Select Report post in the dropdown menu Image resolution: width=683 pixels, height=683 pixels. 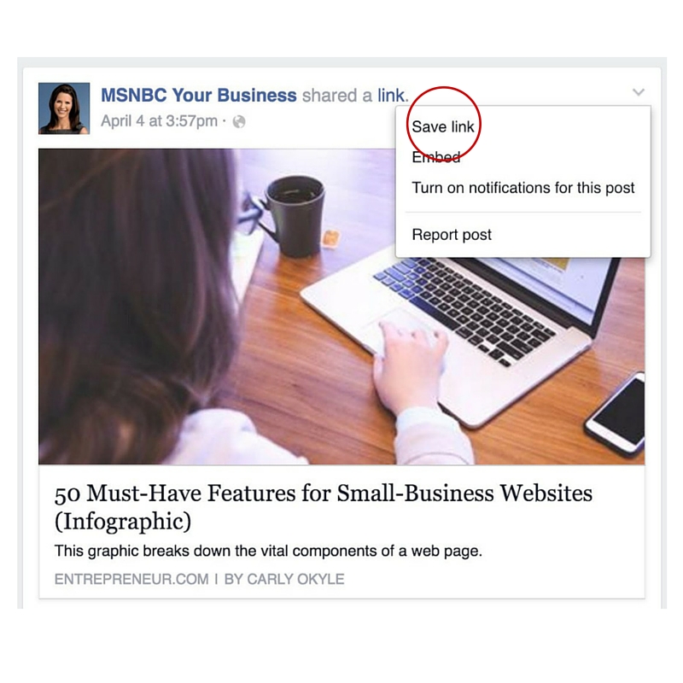point(452,235)
